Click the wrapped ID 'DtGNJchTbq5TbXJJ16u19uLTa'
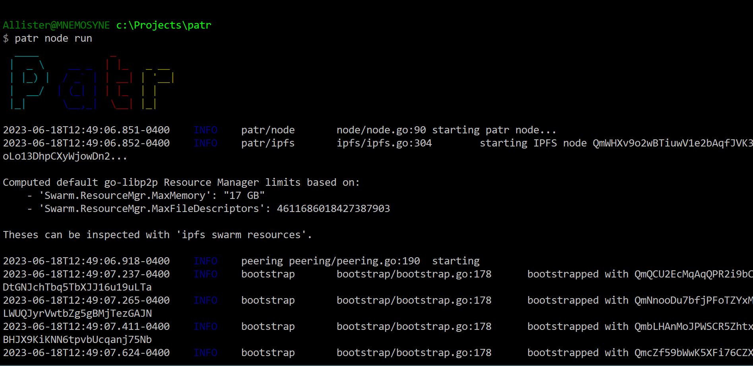Image resolution: width=753 pixels, height=366 pixels. click(x=77, y=287)
